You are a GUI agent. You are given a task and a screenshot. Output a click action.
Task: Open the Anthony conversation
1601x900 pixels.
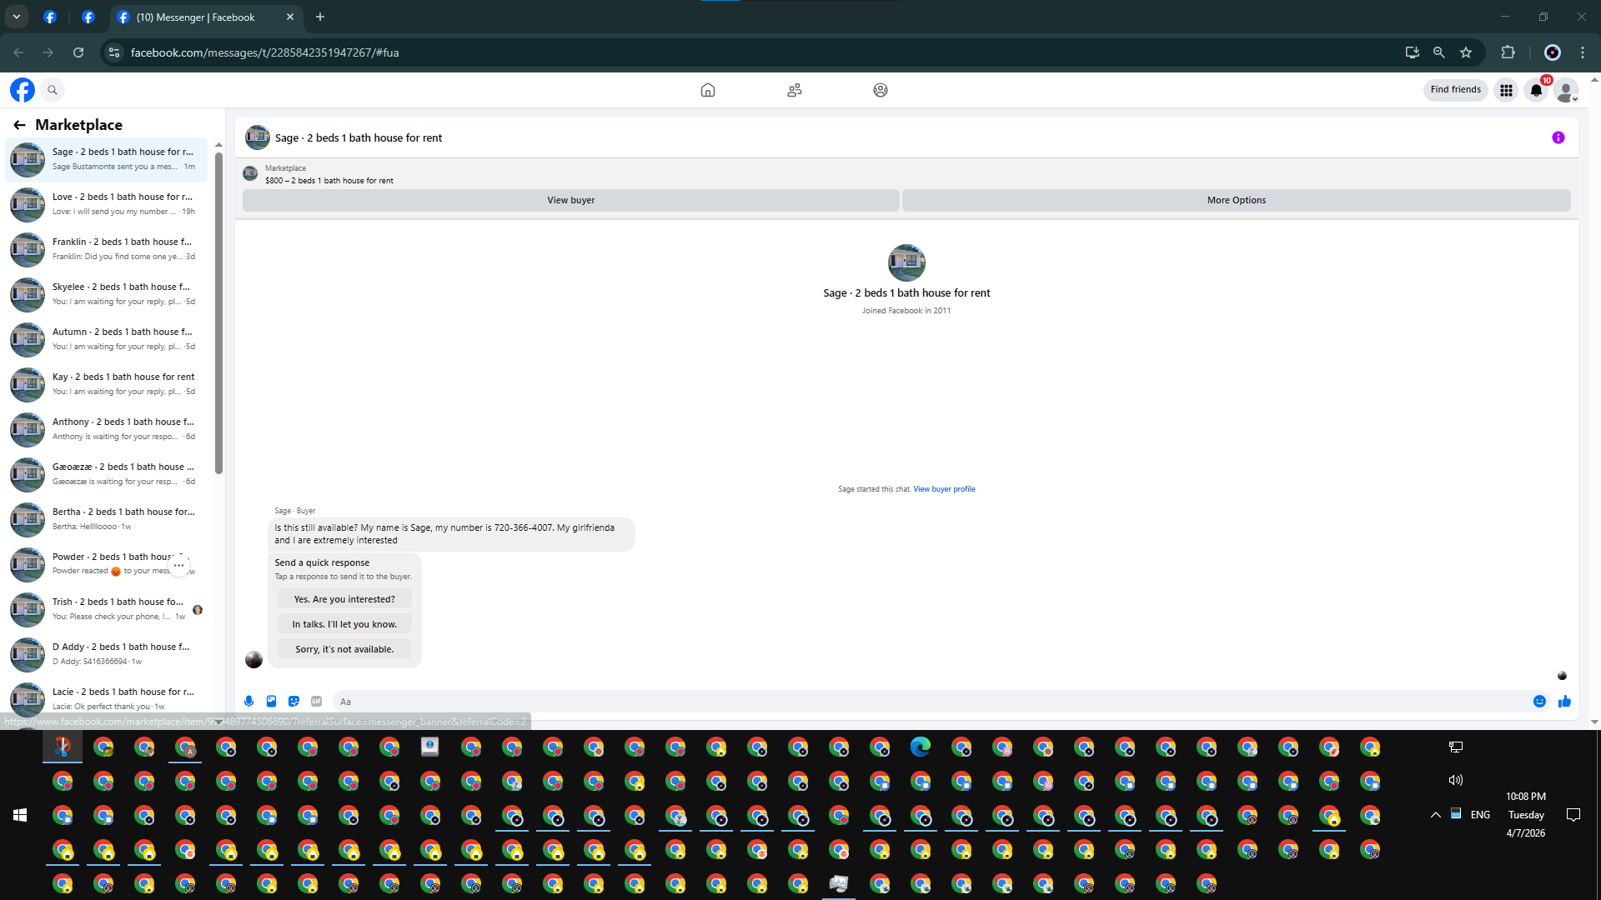click(x=106, y=429)
